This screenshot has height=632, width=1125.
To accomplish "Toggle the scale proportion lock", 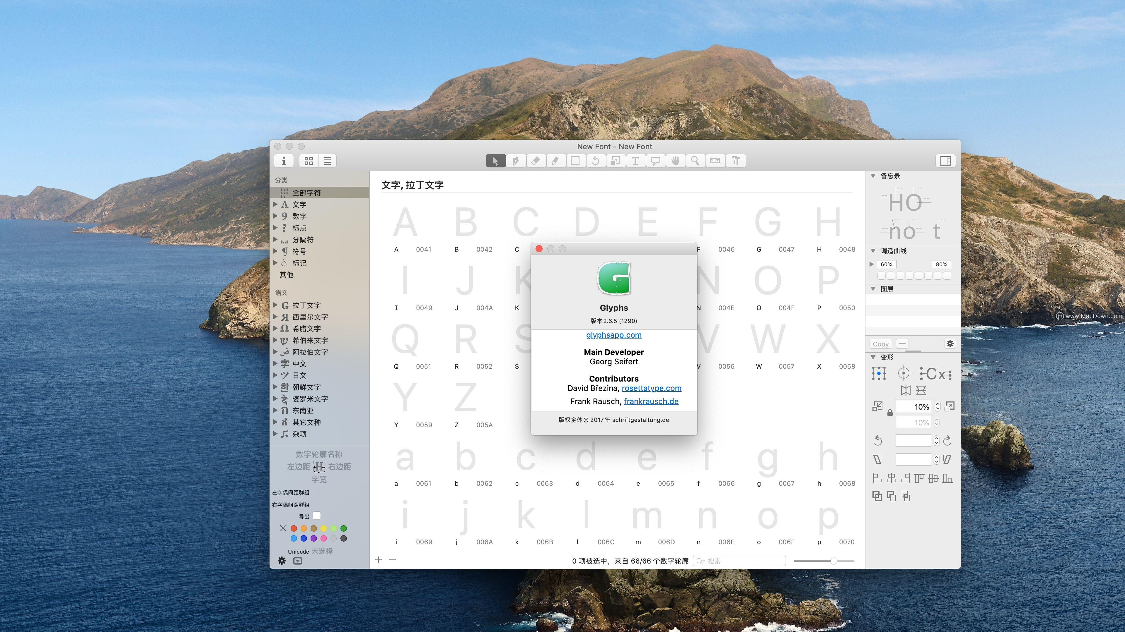I will [890, 413].
